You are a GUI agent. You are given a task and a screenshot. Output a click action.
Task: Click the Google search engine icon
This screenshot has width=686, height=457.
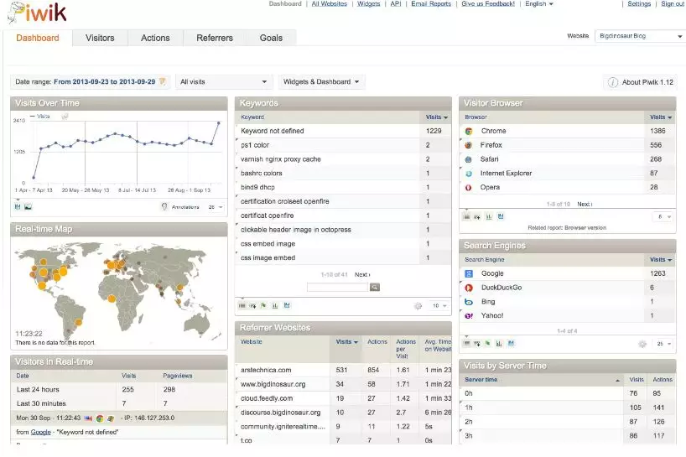(469, 273)
